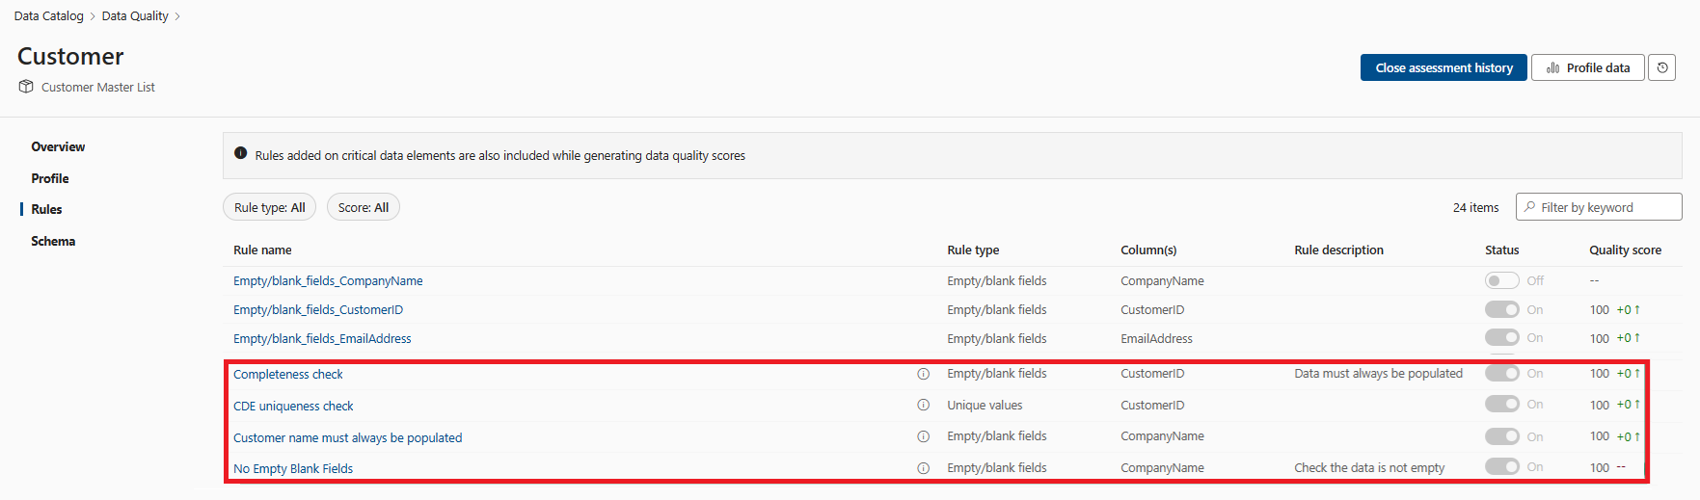Click info icon for Completeness check rule
The width and height of the screenshot is (1700, 500).
coord(923,374)
